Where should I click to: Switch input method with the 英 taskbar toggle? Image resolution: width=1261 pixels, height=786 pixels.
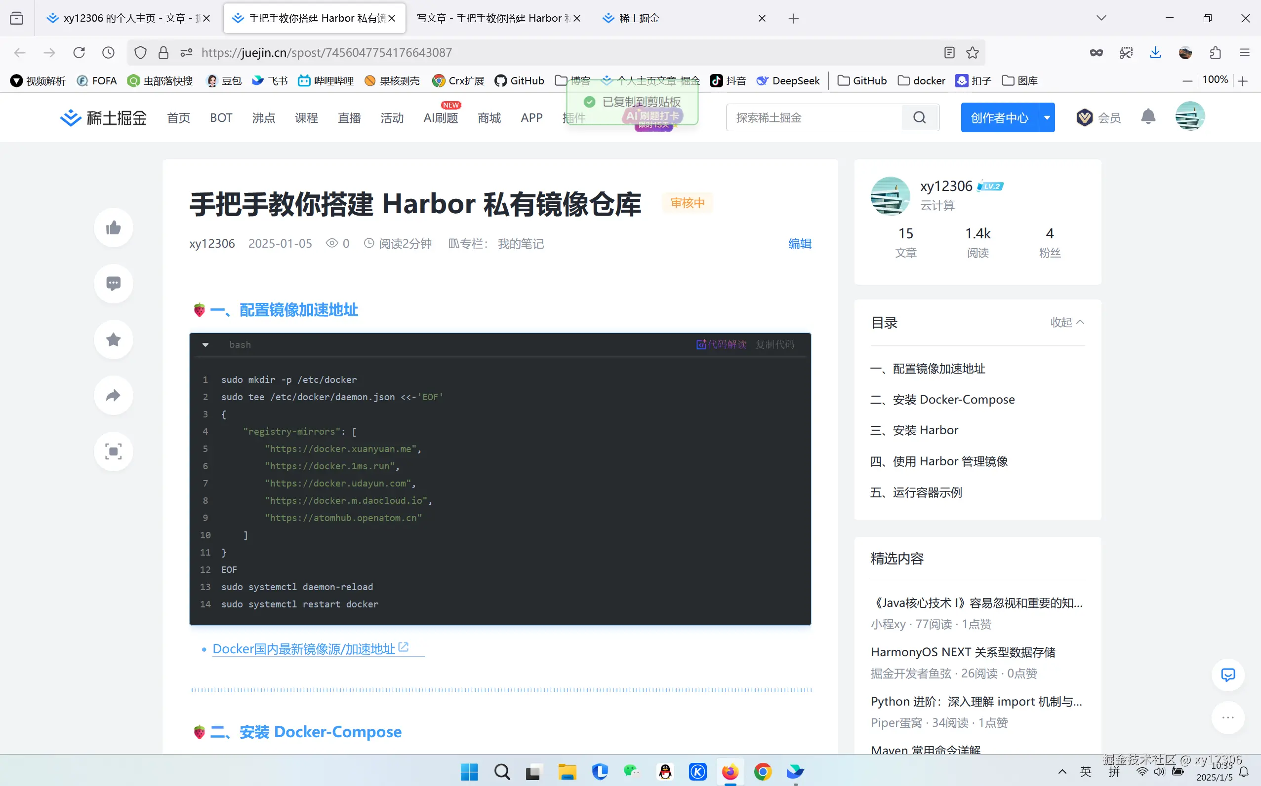(x=1086, y=772)
